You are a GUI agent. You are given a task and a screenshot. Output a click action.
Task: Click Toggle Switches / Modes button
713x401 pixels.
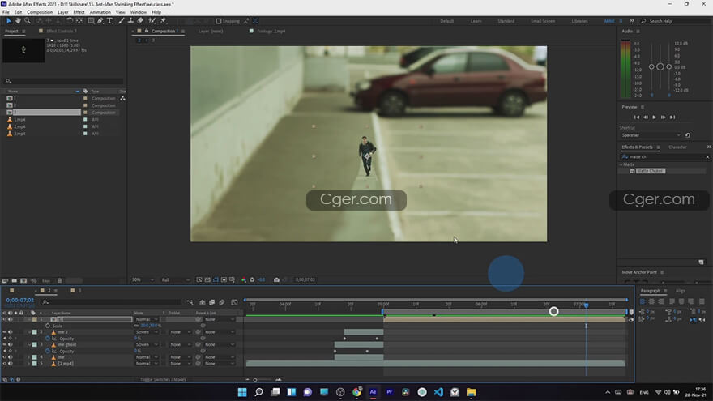163,380
